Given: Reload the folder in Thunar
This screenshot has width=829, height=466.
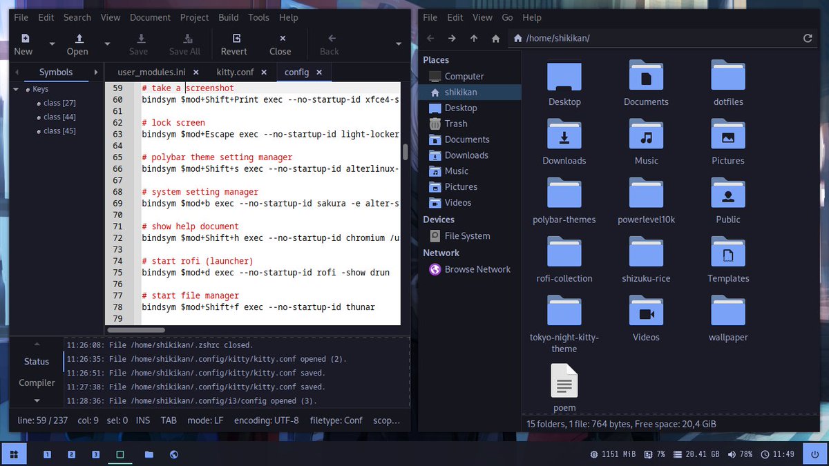Looking at the screenshot, I should (x=808, y=39).
